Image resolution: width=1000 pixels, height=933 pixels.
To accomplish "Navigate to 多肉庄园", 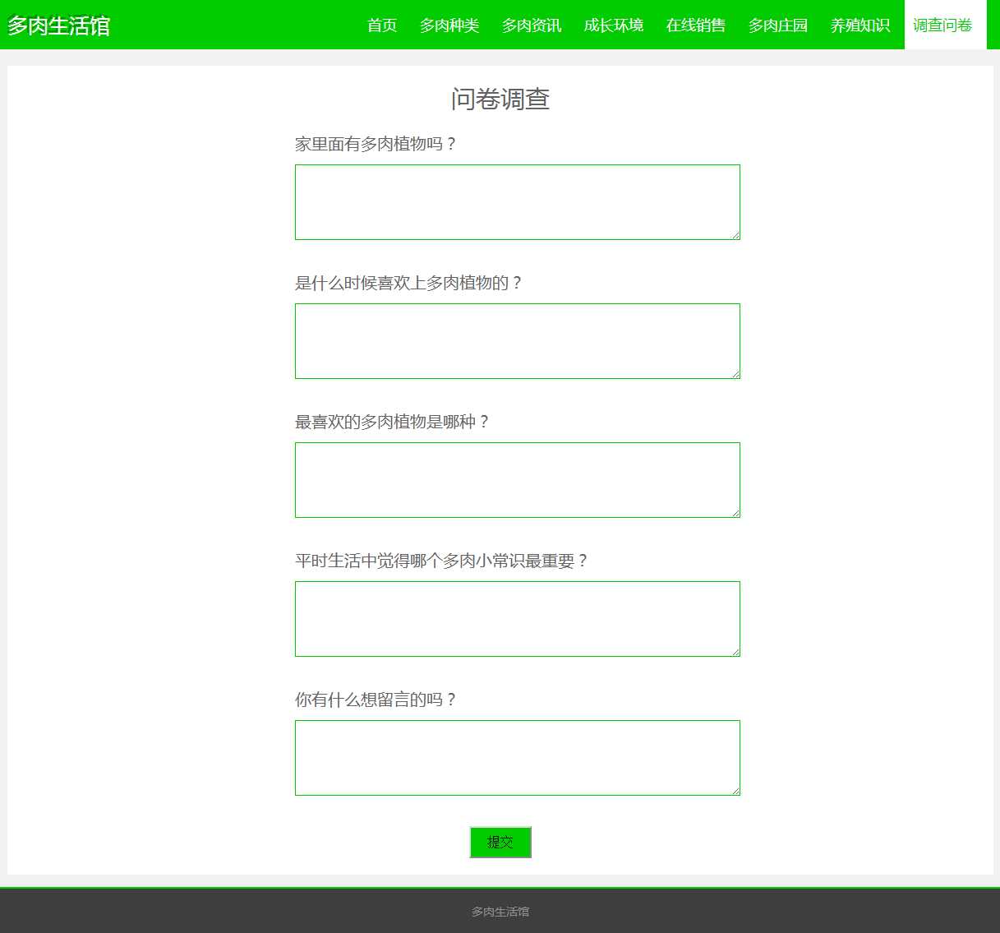I will (x=778, y=25).
